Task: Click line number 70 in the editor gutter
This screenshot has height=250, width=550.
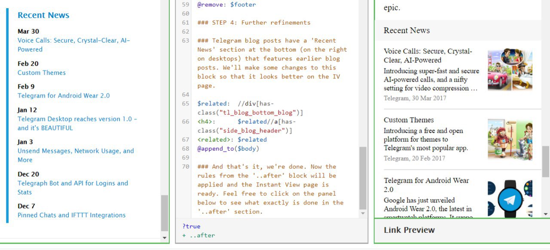Action: point(185,167)
